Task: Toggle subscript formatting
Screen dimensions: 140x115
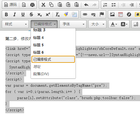Action: [40, 14]
